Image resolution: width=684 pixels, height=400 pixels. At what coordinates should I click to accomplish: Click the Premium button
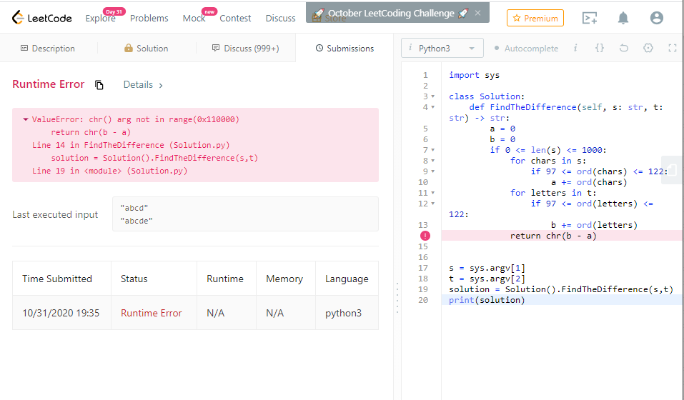point(535,18)
